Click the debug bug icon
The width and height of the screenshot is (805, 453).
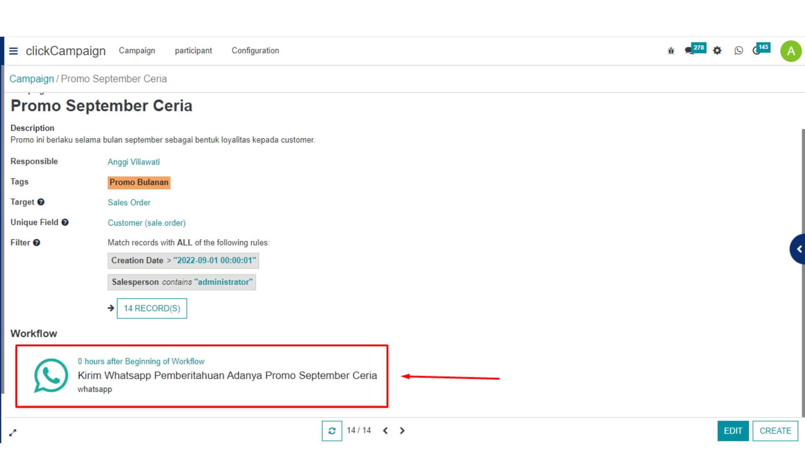[671, 51]
